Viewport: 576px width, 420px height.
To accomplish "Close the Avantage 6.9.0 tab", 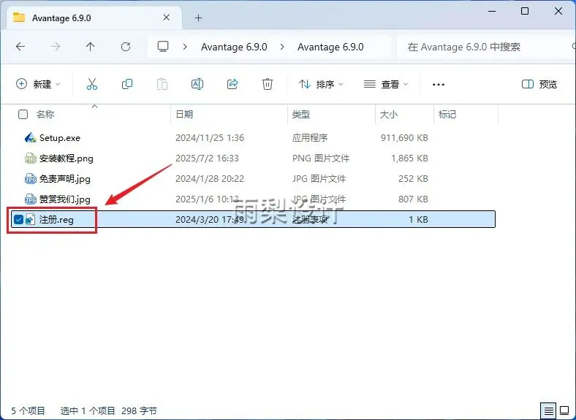I will coord(167,18).
